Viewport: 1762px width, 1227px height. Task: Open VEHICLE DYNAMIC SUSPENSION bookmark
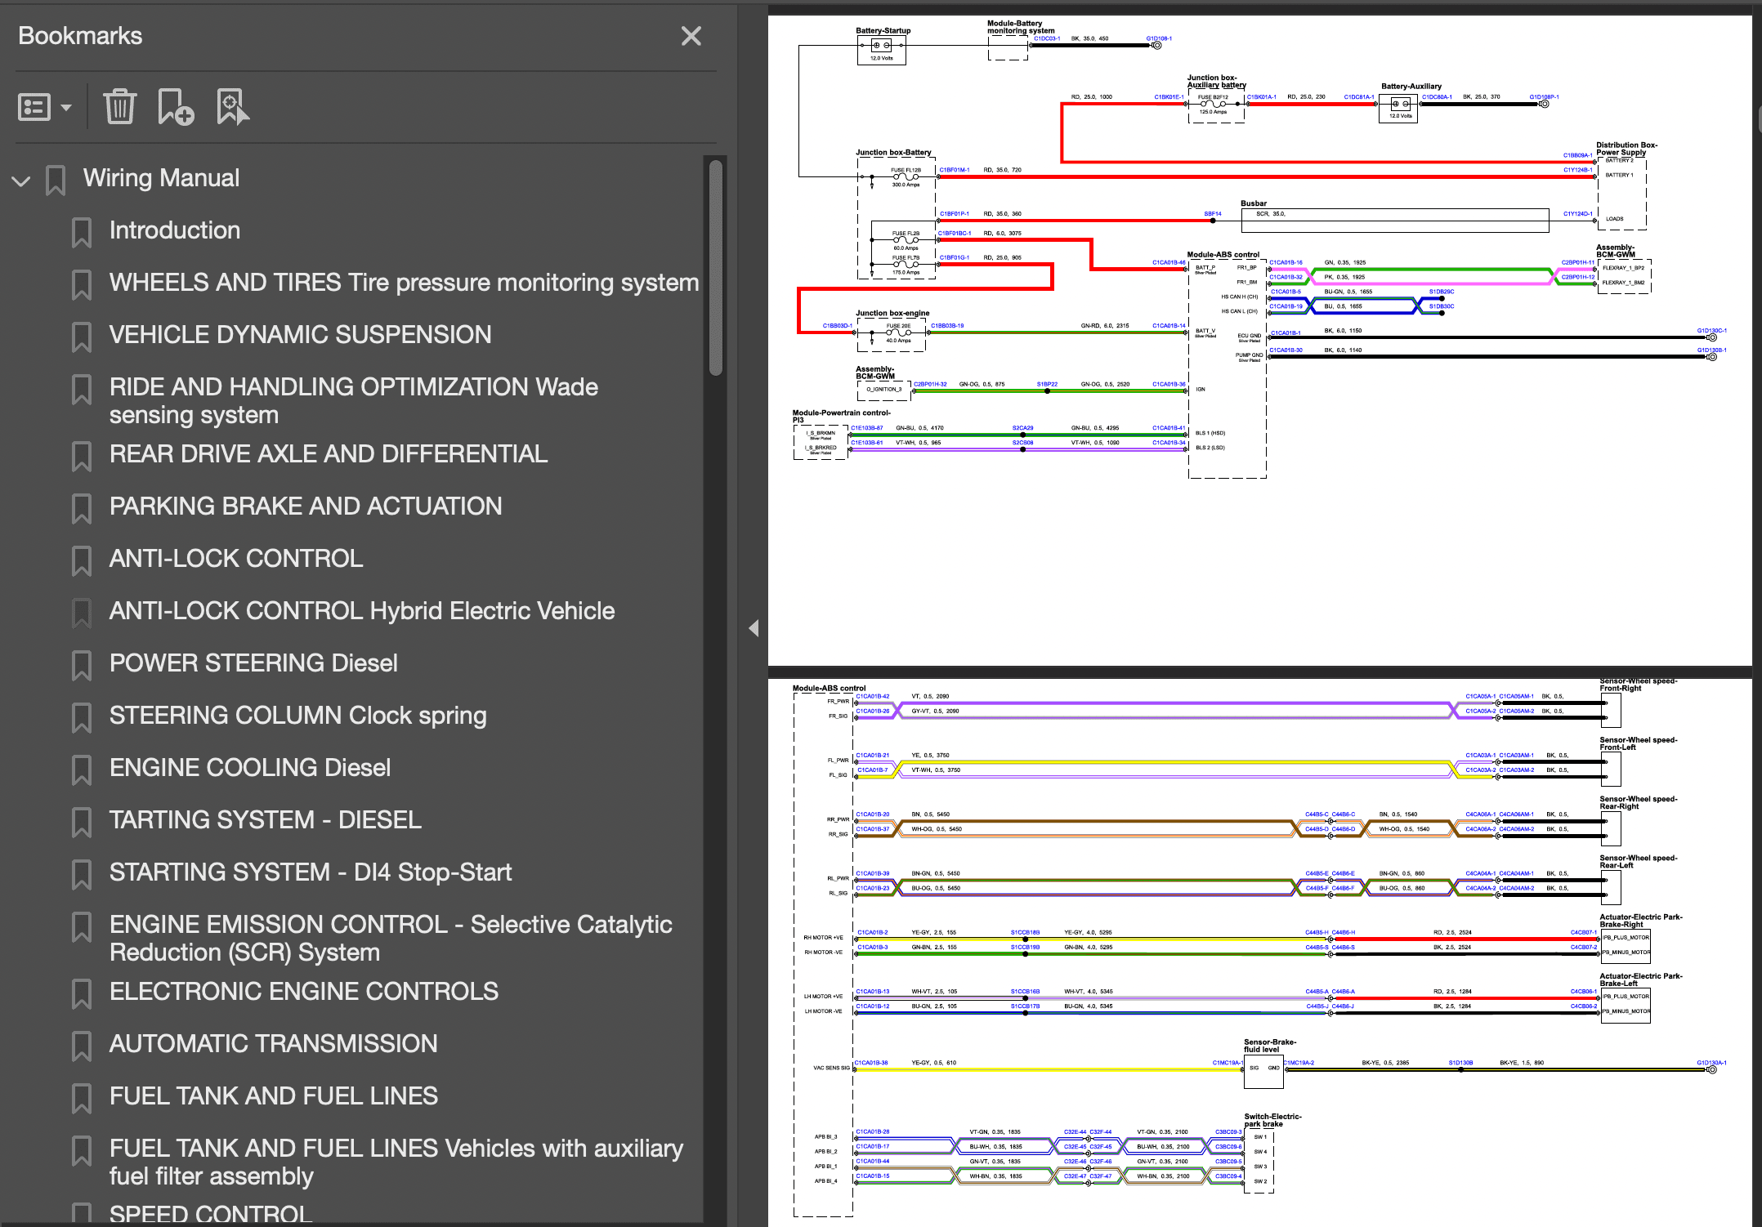point(300,335)
